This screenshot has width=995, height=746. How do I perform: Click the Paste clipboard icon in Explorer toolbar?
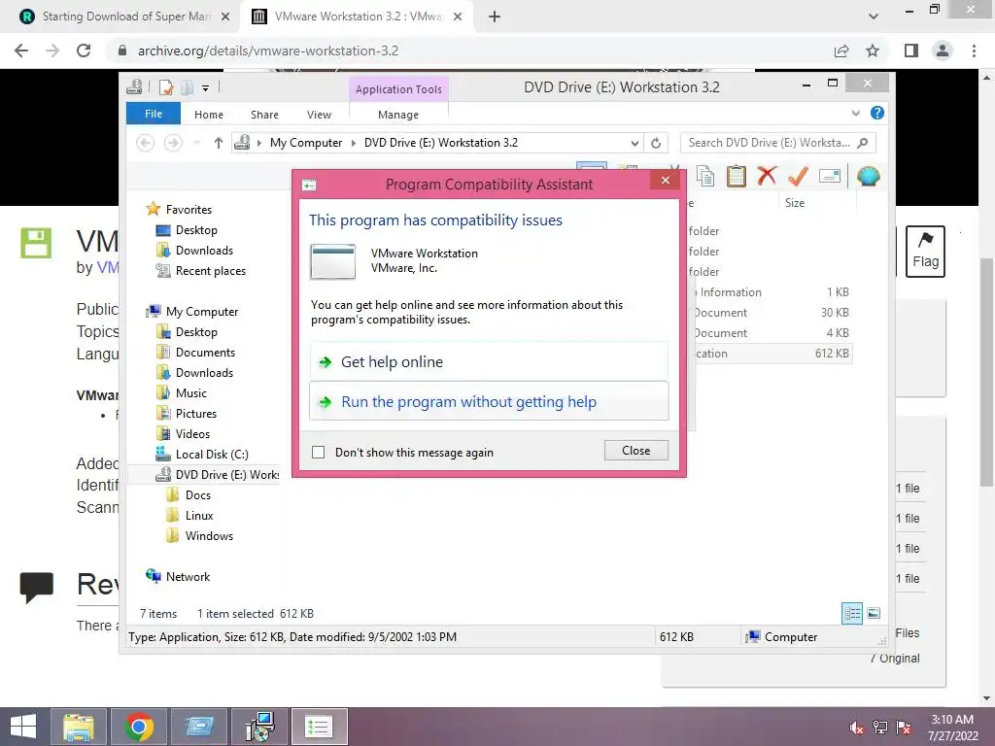click(736, 177)
